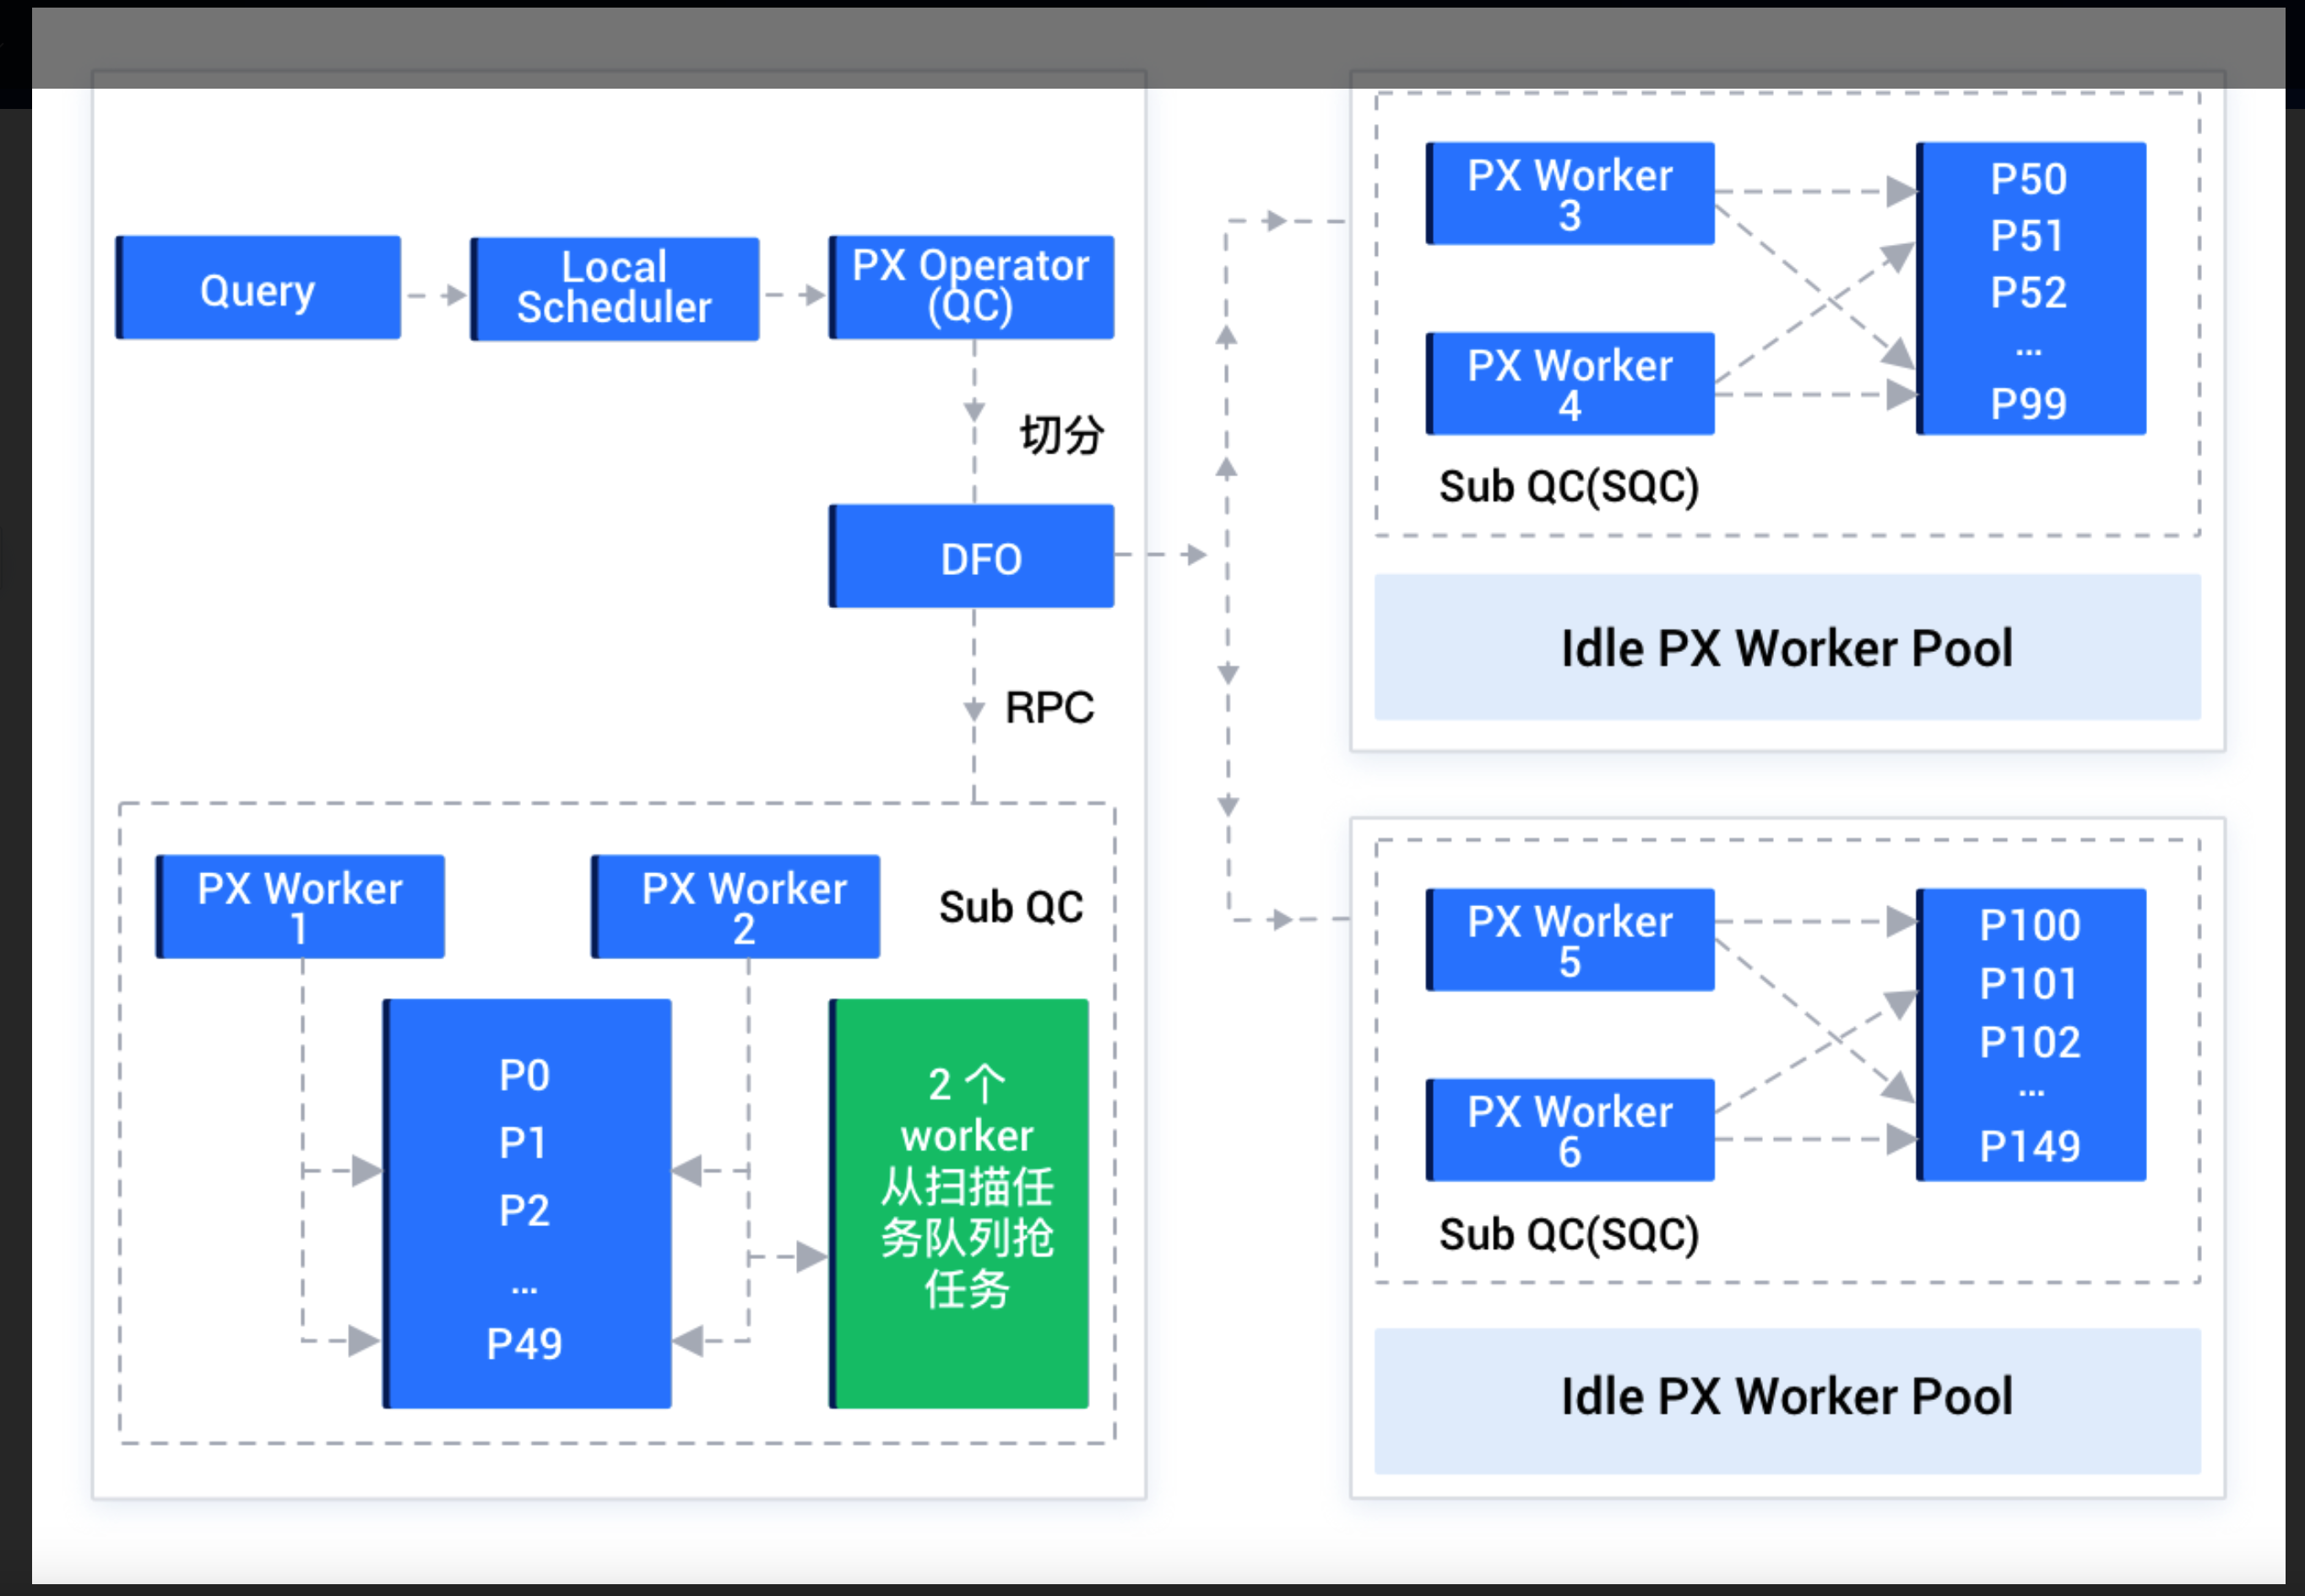The height and width of the screenshot is (1596, 2305).
Task: Click the lower Idle PX Worker Pool bar
Action: 1787,1398
